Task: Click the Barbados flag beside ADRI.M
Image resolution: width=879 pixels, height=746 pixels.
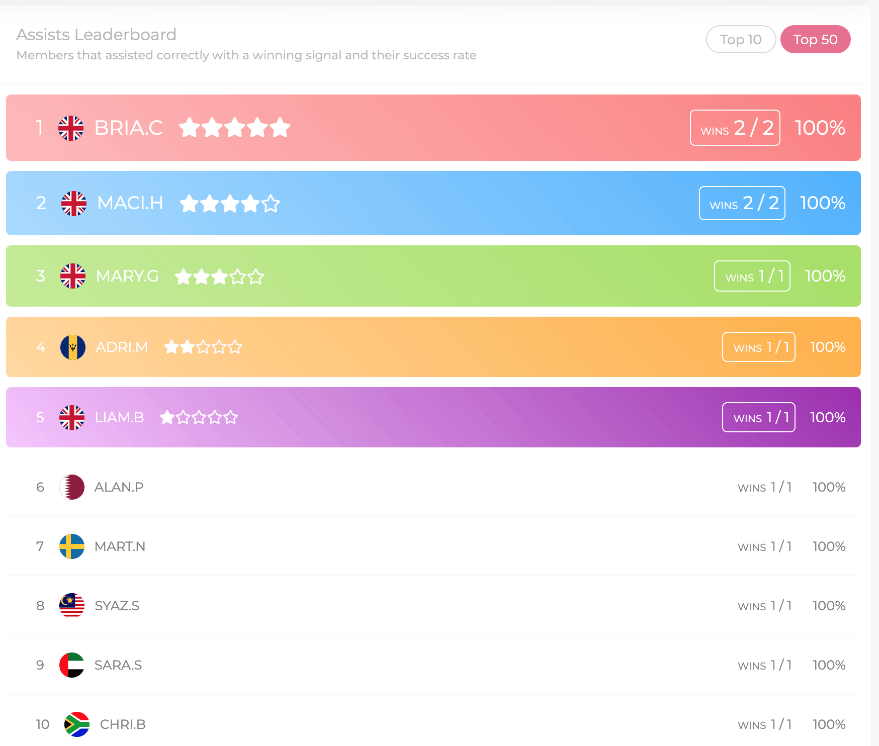Action: tap(73, 347)
